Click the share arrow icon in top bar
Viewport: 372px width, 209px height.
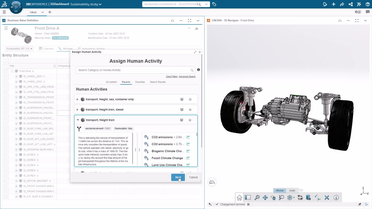[342, 4]
